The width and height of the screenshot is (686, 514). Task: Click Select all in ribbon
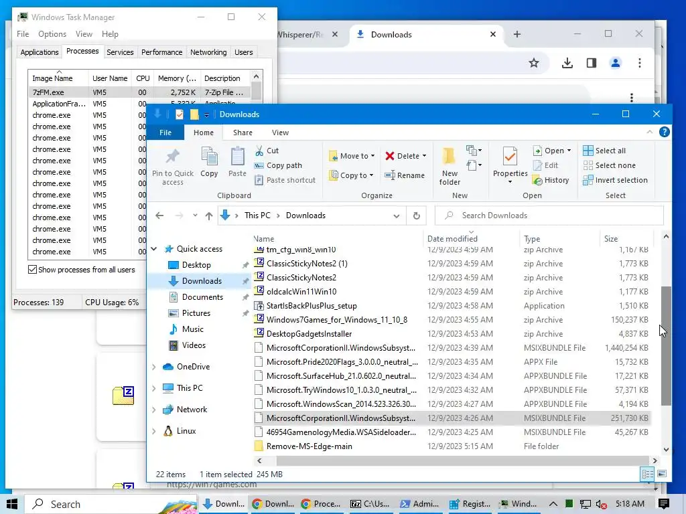coord(605,151)
